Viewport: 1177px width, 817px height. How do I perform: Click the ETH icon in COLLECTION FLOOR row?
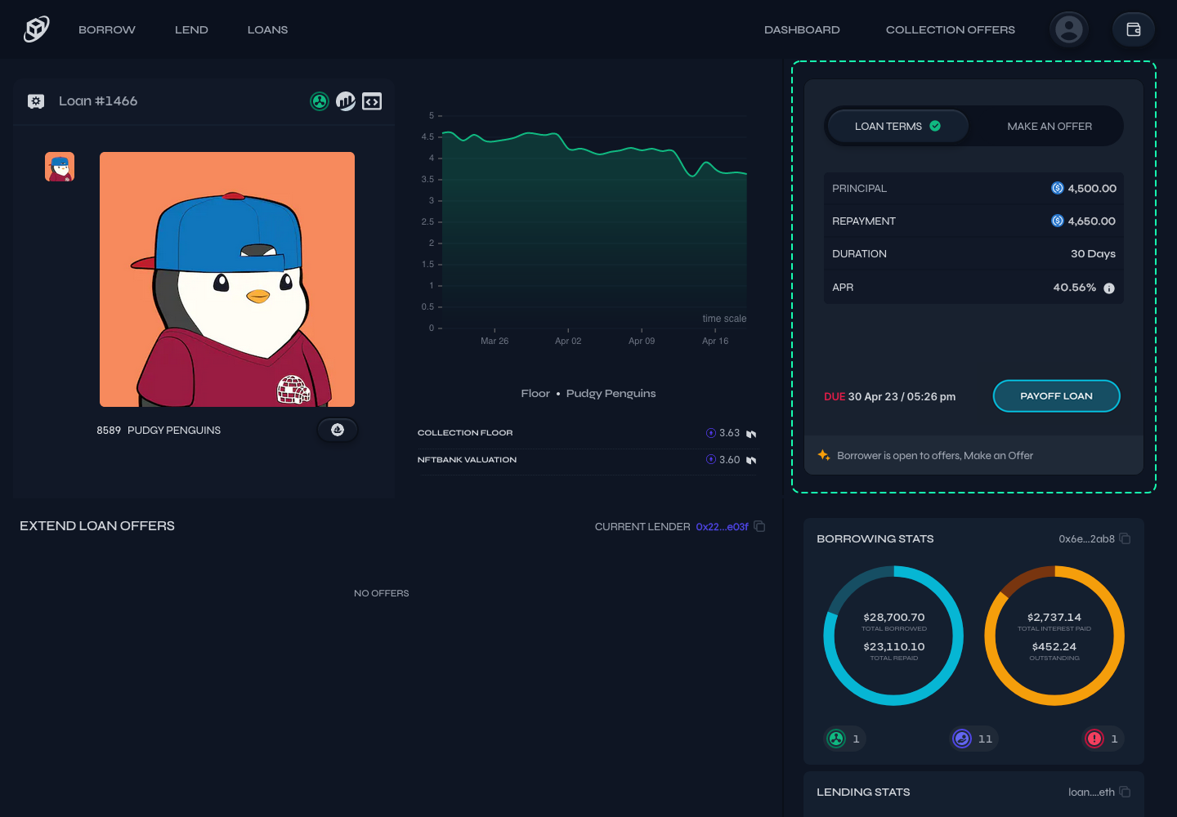click(x=711, y=433)
